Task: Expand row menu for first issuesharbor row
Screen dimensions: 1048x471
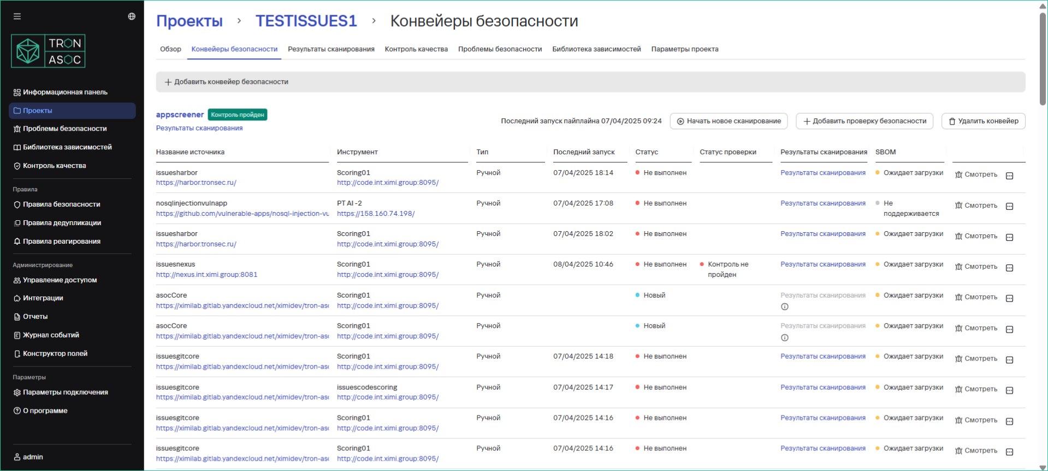Action: point(1010,176)
